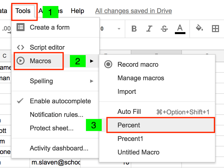Toggle the Enable autocomplete checkmark
Viewport: 224px width, 168px height.
[x=21, y=101]
